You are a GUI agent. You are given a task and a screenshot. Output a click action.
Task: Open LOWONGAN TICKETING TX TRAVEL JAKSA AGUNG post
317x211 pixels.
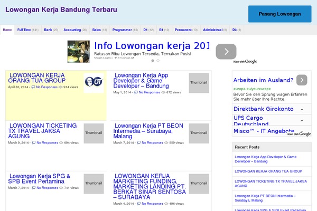click(42, 131)
